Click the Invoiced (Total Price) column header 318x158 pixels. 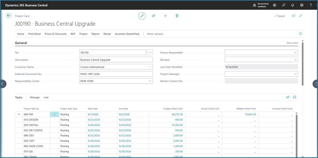pos(282,109)
